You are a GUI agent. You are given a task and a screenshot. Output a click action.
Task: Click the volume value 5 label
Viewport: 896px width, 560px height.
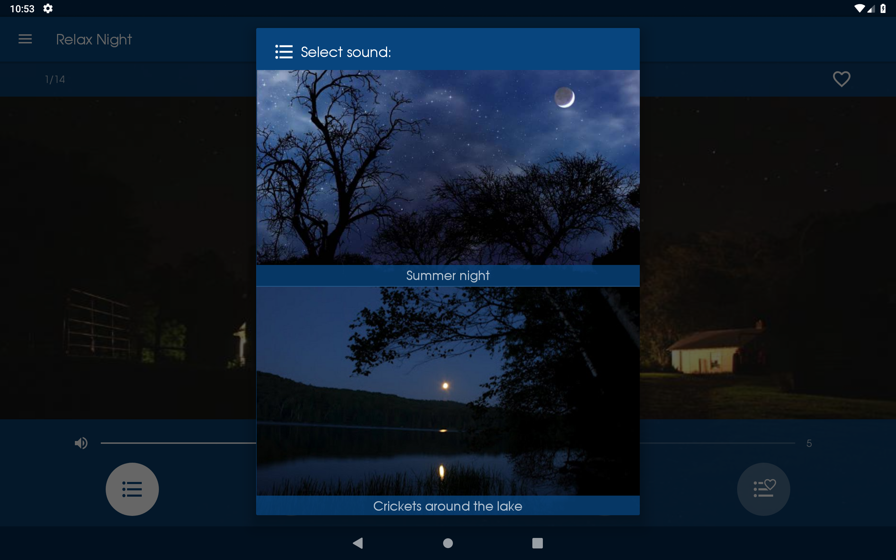pos(809,443)
